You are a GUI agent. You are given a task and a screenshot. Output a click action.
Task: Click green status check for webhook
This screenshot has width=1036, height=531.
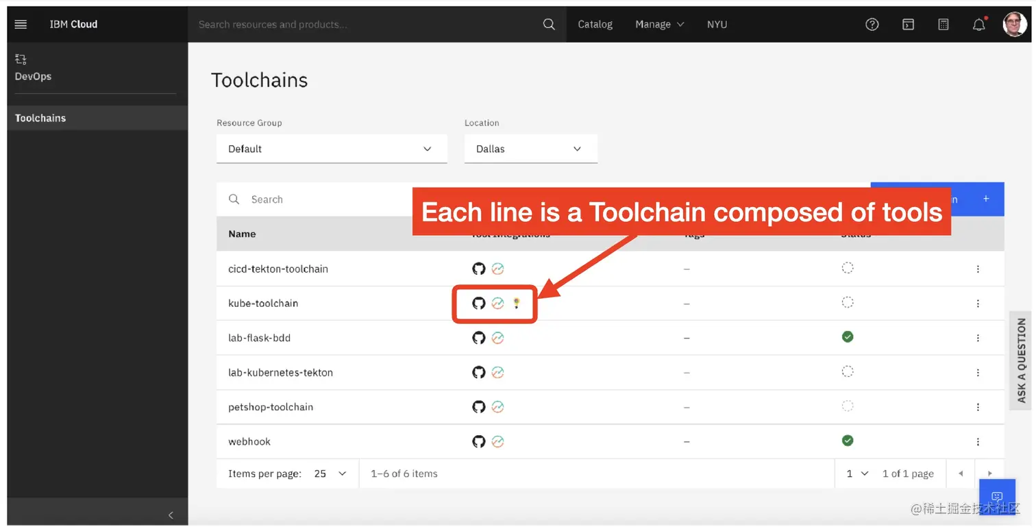[x=848, y=440]
